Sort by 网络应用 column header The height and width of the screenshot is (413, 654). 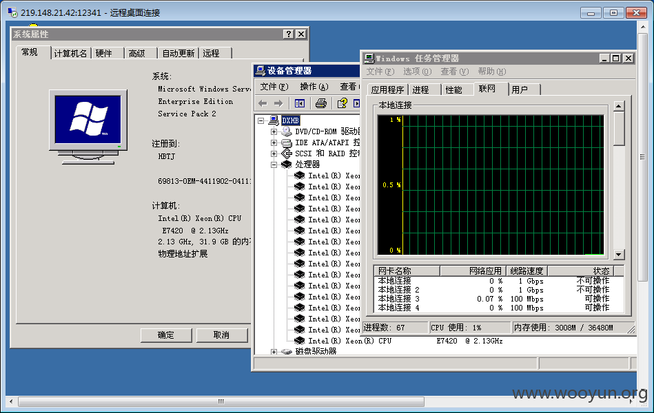473,271
